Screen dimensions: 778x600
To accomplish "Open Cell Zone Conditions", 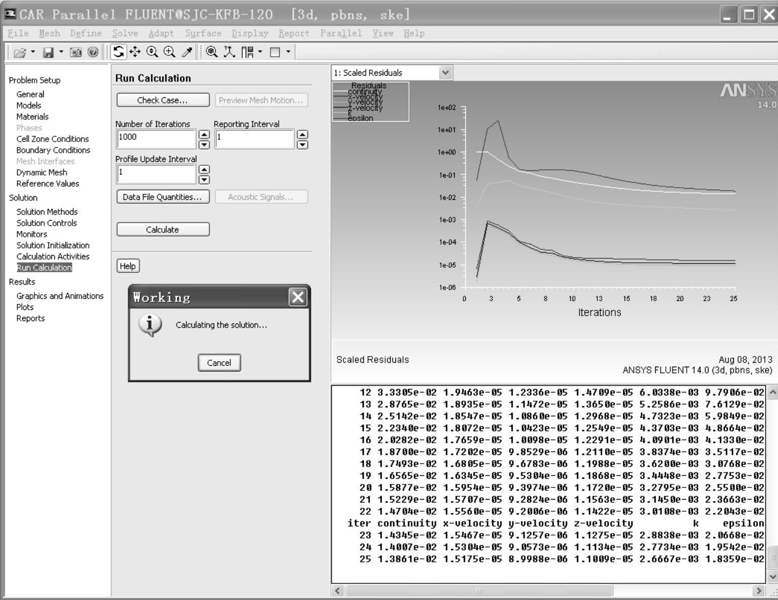I will pyautogui.click(x=52, y=139).
